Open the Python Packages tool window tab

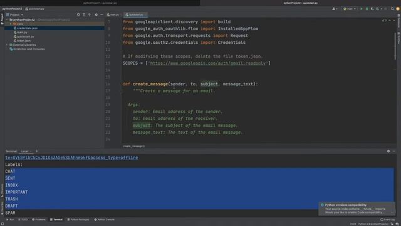coord(78,220)
